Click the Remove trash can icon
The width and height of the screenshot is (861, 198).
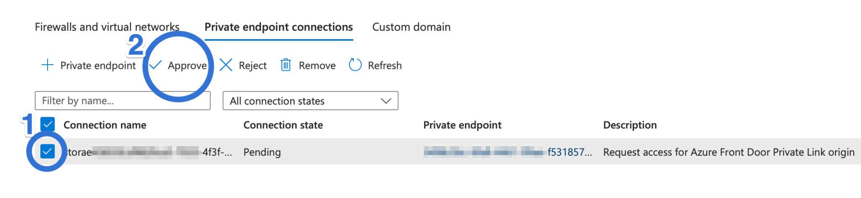(286, 65)
